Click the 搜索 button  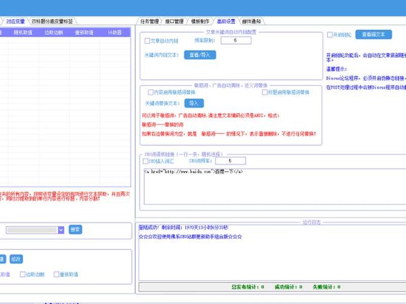tap(75, 230)
